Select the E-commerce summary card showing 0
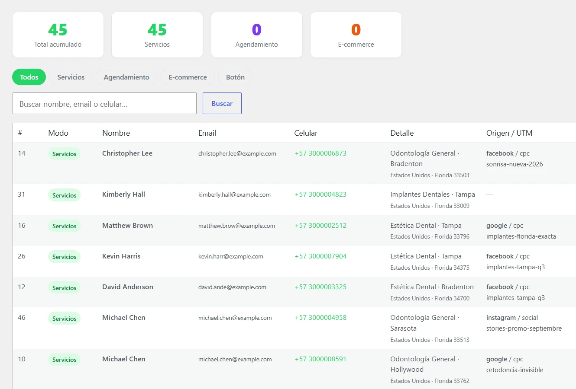 [356, 35]
